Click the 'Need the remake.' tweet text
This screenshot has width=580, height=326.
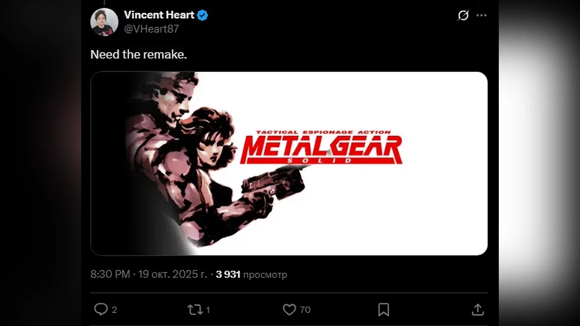click(x=138, y=55)
